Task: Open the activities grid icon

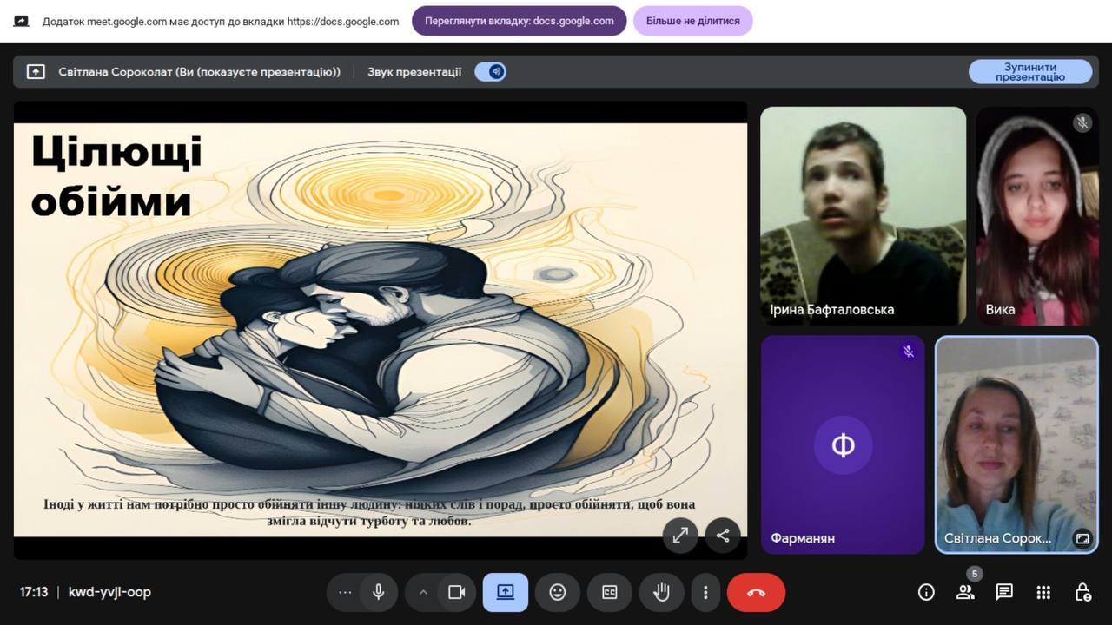Action: point(1043,592)
